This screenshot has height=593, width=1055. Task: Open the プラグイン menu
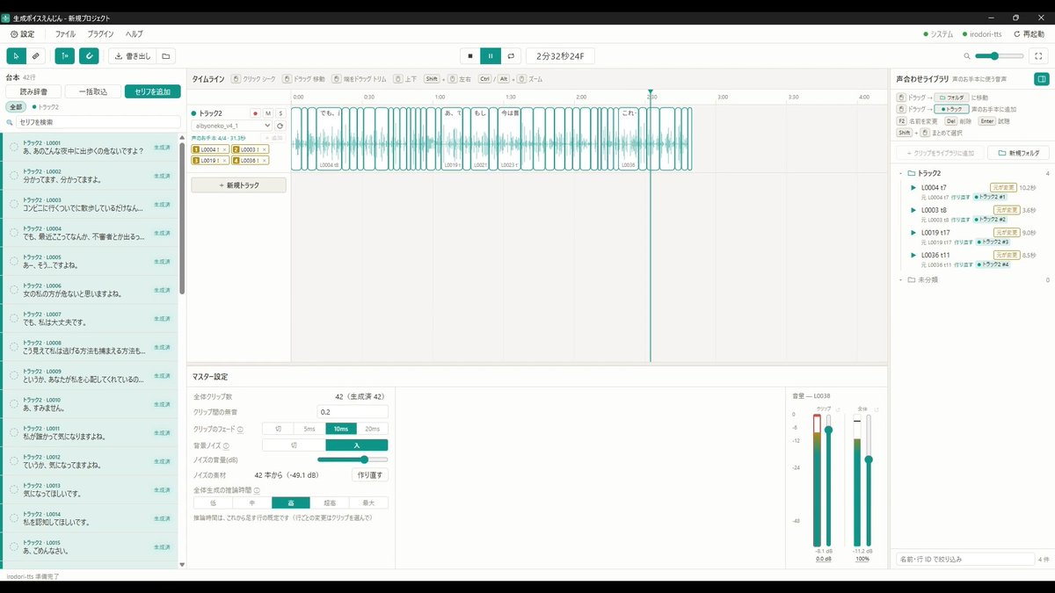coord(100,34)
